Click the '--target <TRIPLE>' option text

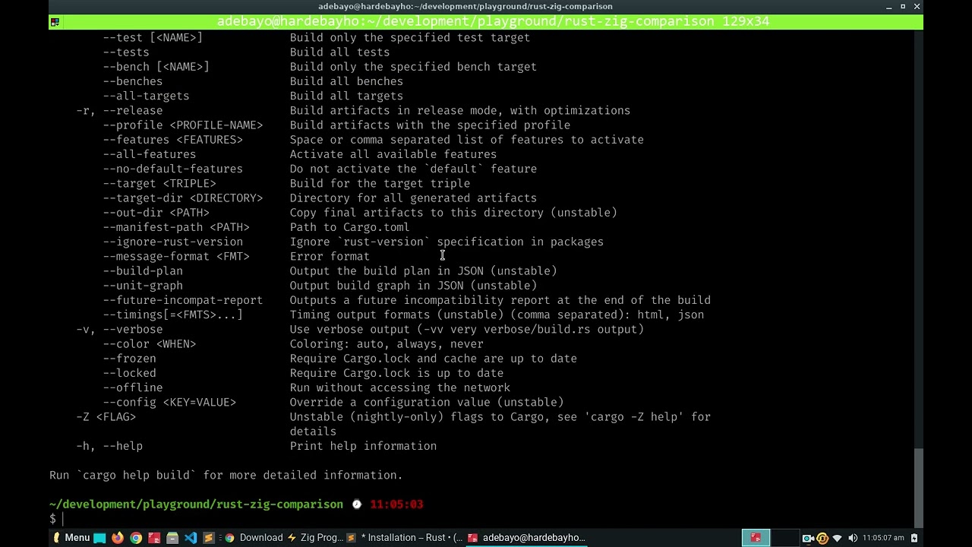coord(159,184)
